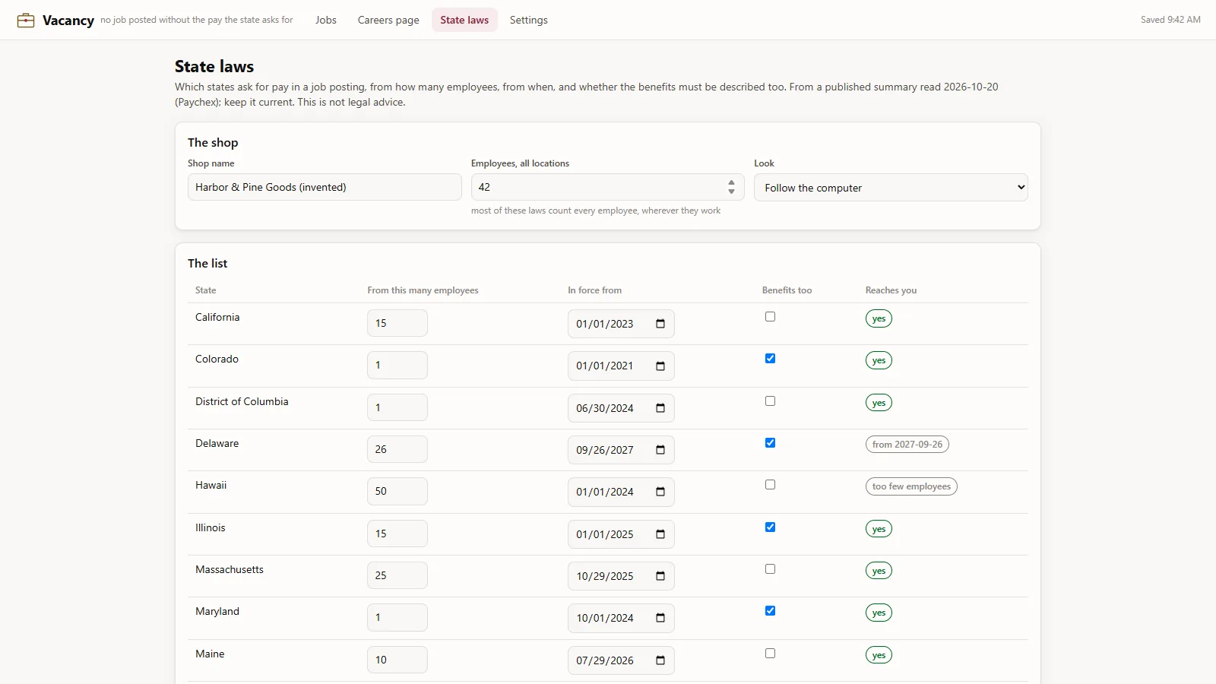This screenshot has height=684, width=1216.
Task: Click 'In force from' column header
Action: pyautogui.click(x=594, y=290)
